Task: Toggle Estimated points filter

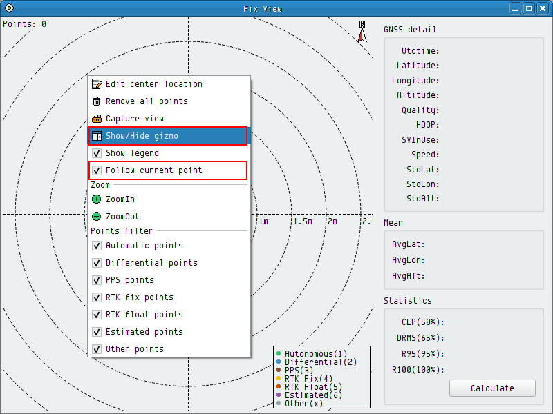Action: tap(97, 332)
